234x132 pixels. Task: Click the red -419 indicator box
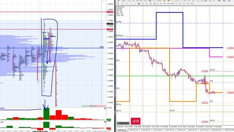coord(136,121)
